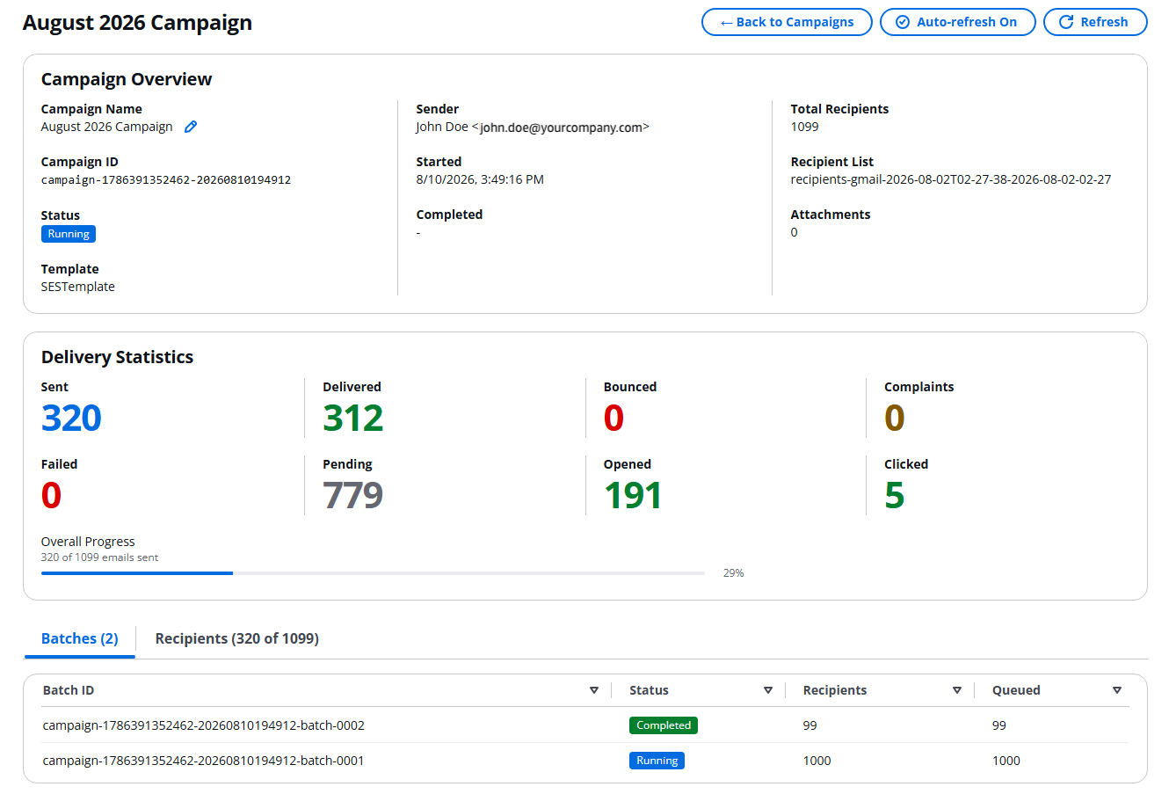Toggle Auto-refresh On button

(x=958, y=22)
